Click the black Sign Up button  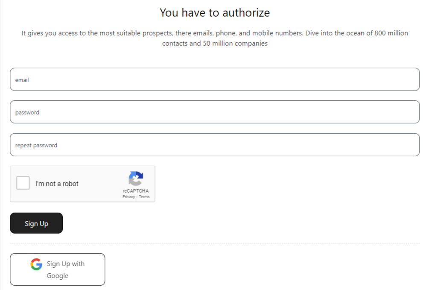coord(36,223)
